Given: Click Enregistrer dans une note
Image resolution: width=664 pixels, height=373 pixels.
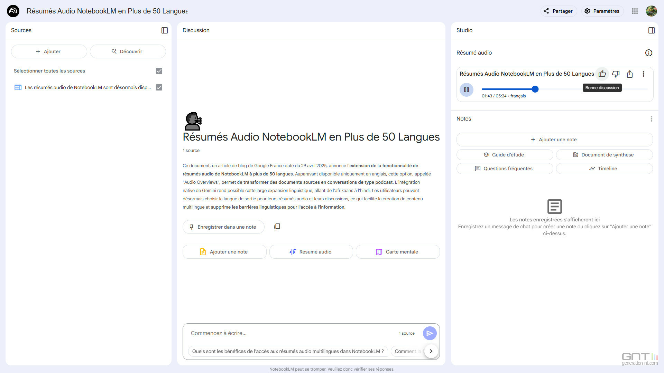Looking at the screenshot, I should coord(223,227).
